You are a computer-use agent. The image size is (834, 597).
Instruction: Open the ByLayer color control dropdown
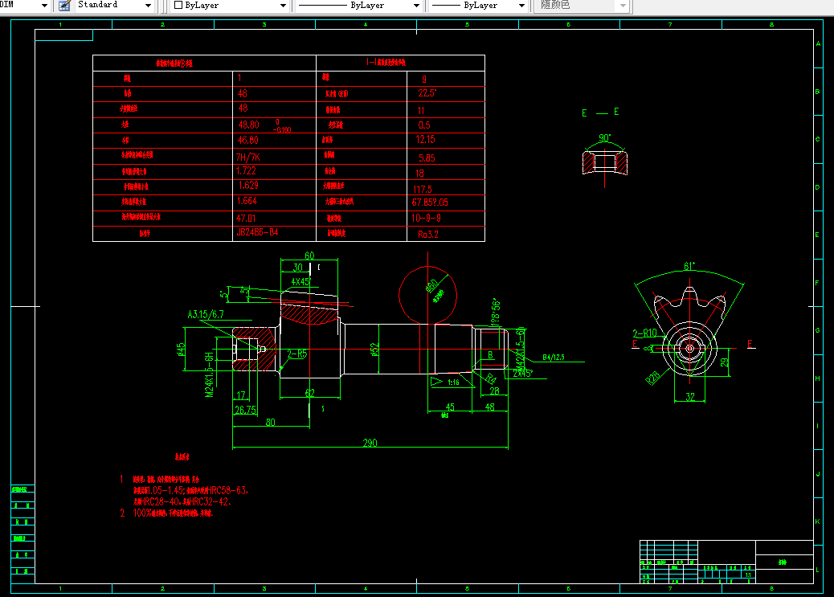(283, 6)
